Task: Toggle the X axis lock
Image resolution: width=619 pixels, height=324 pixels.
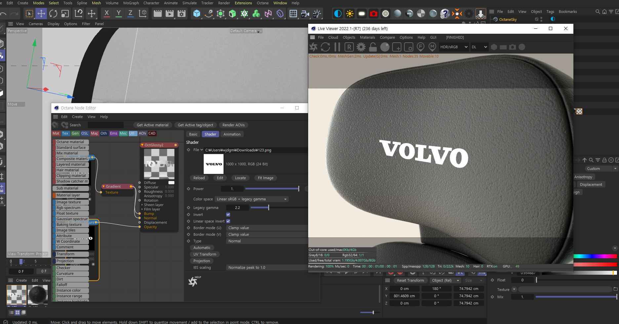Action: coord(106,14)
